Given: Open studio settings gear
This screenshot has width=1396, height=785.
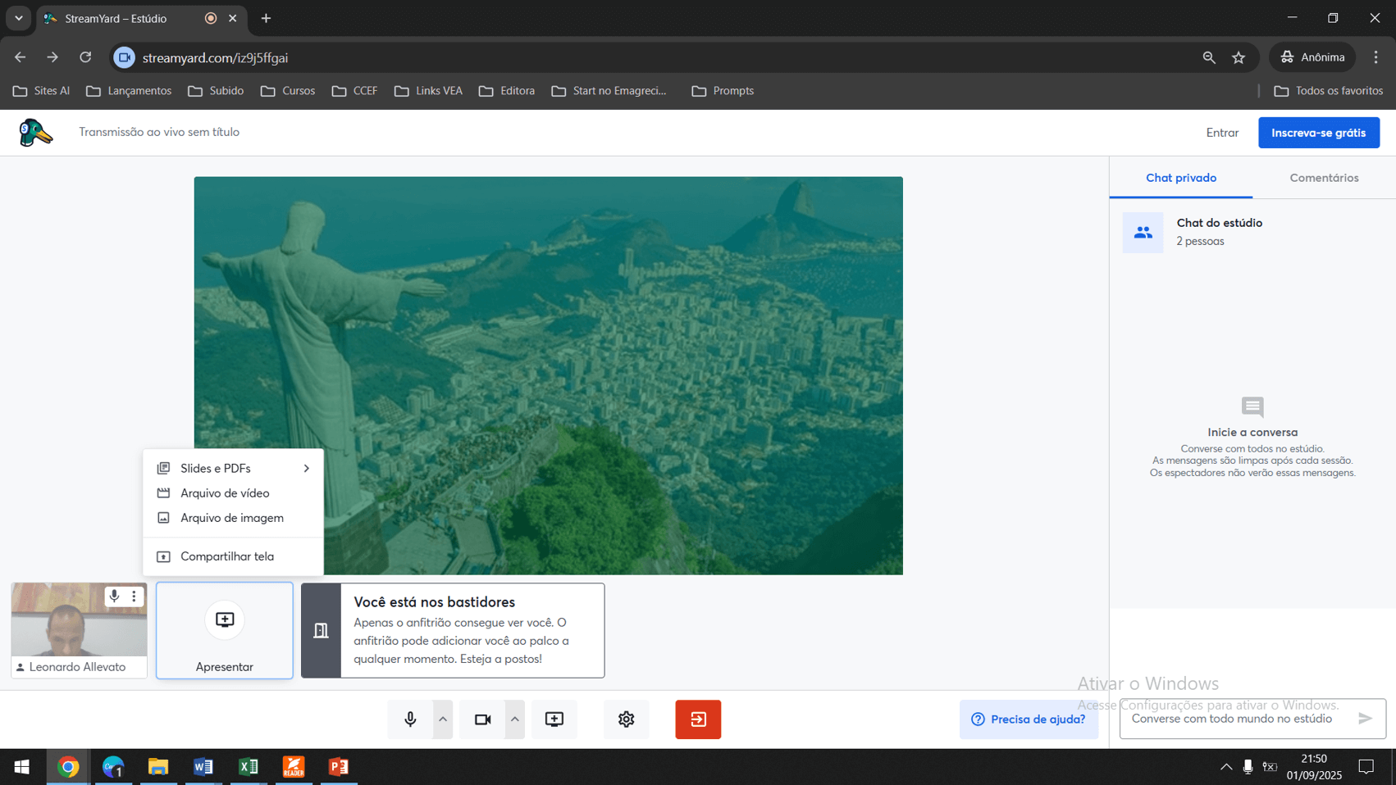Looking at the screenshot, I should [626, 719].
